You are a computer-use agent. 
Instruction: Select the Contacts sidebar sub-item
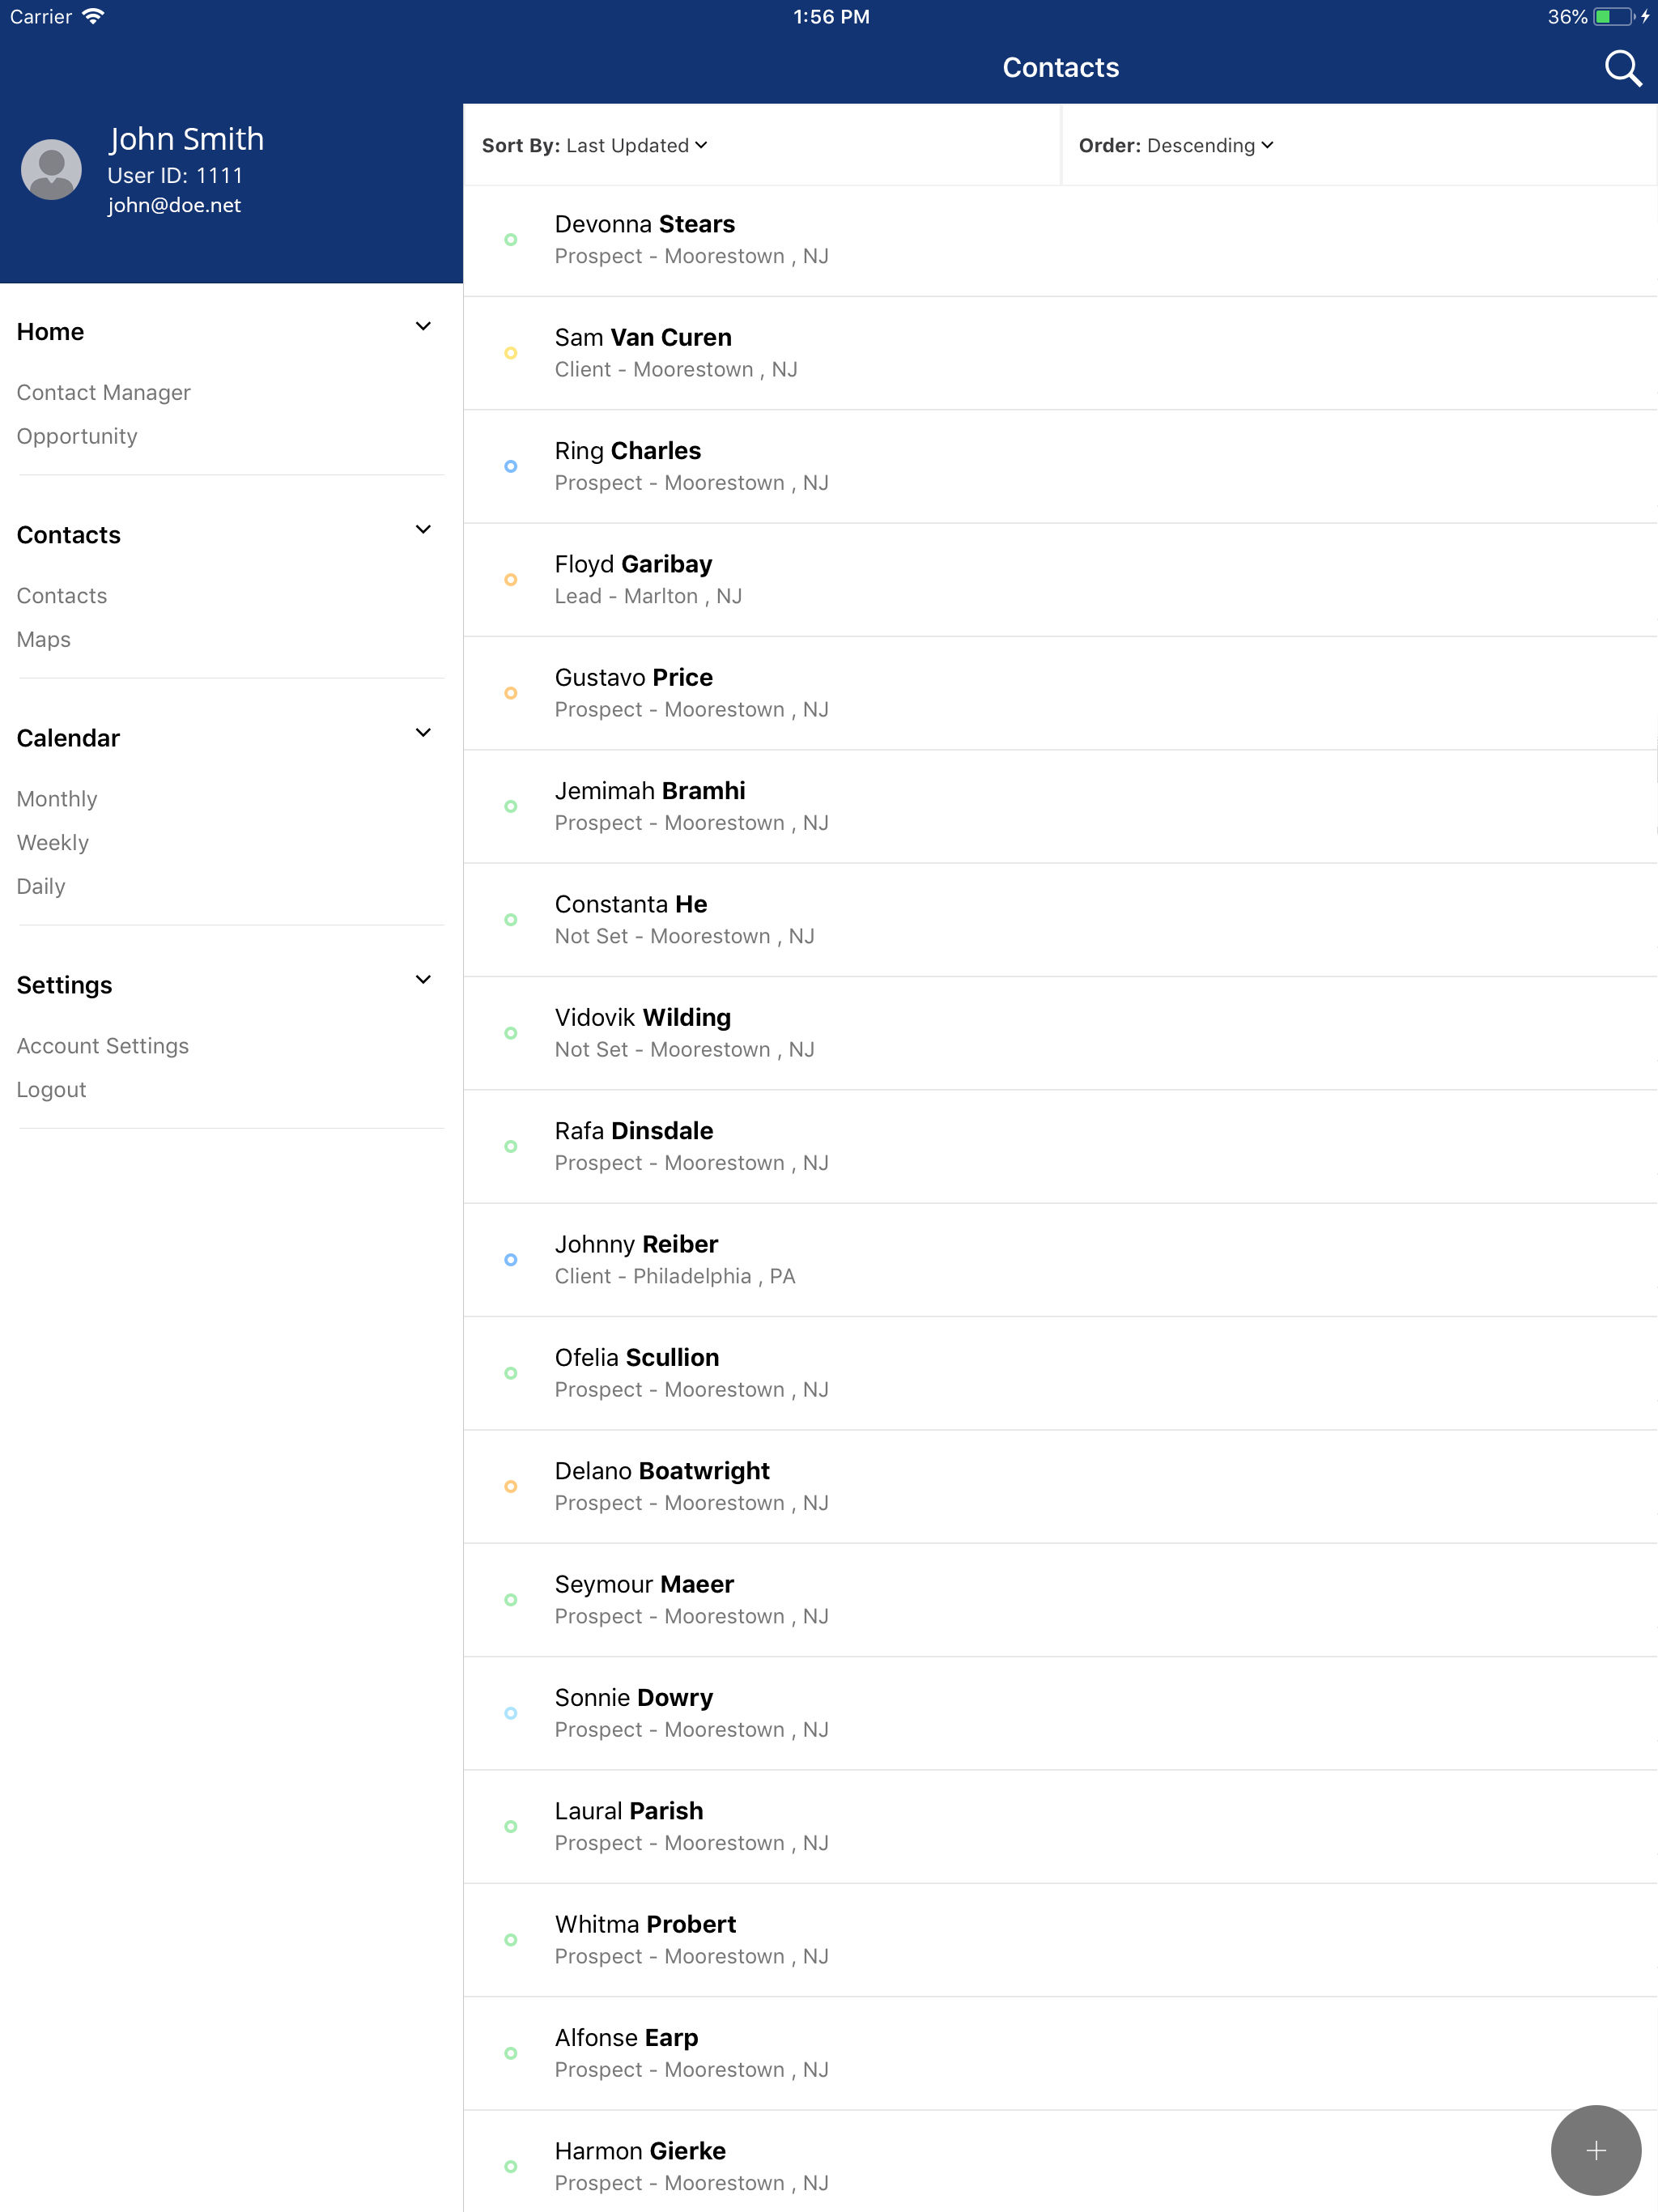point(61,595)
